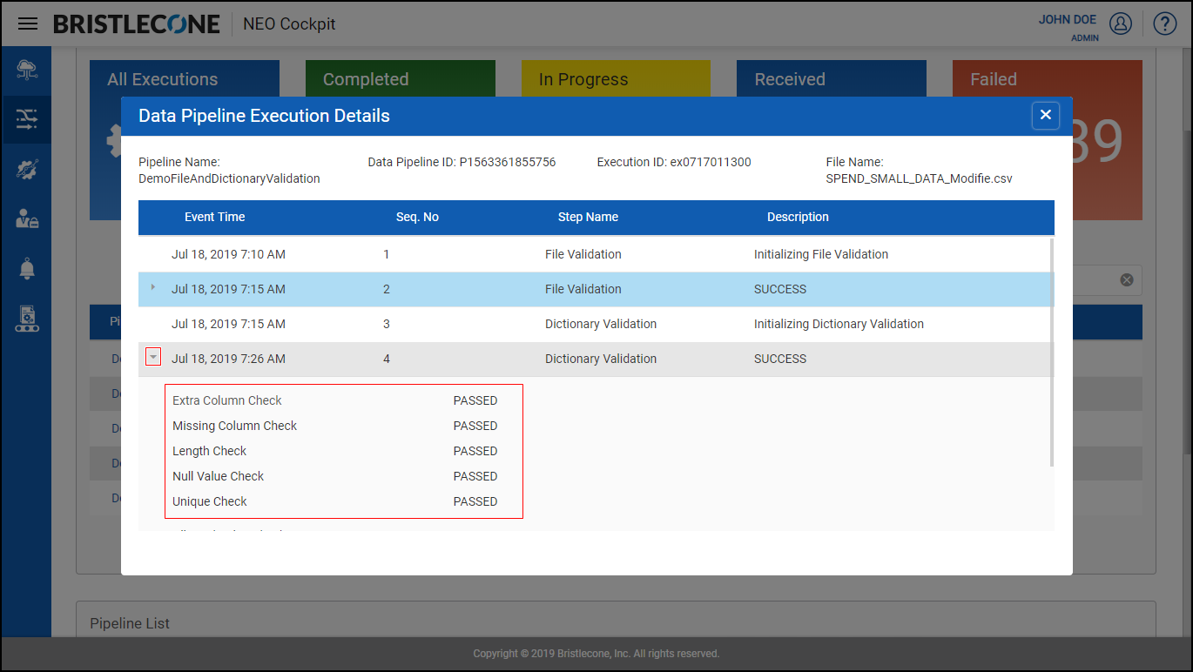Click the 'Jul 18, 2019 7:26 AM' cell
1193x672 pixels.
[x=228, y=359]
